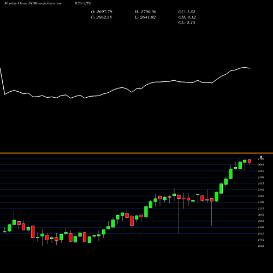Click the 2115 price axis label

coord(261,209)
